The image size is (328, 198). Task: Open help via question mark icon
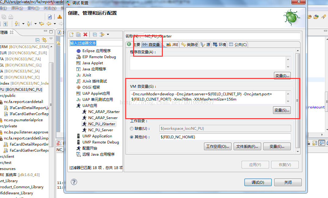point(74,182)
